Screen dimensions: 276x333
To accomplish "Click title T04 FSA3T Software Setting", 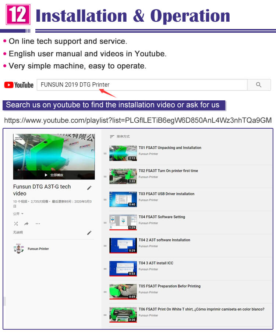I will (x=162, y=217).
